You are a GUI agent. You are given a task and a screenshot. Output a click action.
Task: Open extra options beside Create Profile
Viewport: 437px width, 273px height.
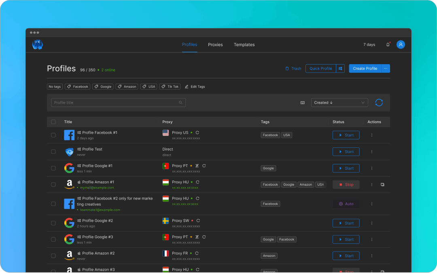[x=385, y=68]
